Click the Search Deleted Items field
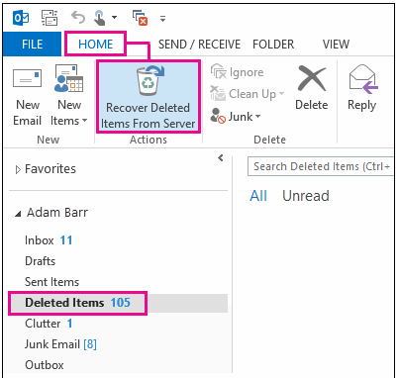Image resolution: width=399 pixels, height=378 pixels. (321, 166)
